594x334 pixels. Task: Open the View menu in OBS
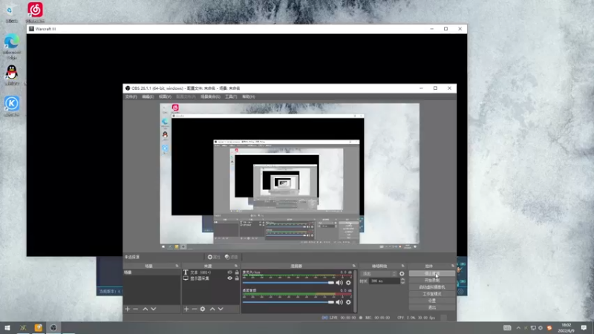(165, 97)
